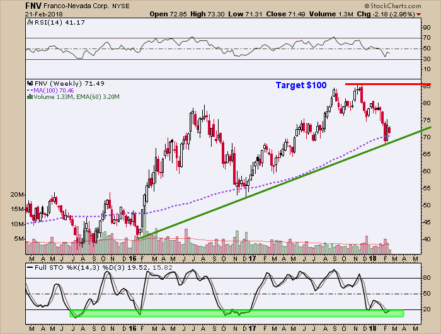This screenshot has height=334, width=441.
Task: Click the Franco-Nevada Corp. company name
Action: (x=75, y=6)
